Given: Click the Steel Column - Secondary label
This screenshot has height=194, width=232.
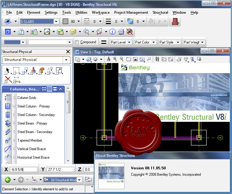Looking at the screenshot, I should tap(36, 115).
